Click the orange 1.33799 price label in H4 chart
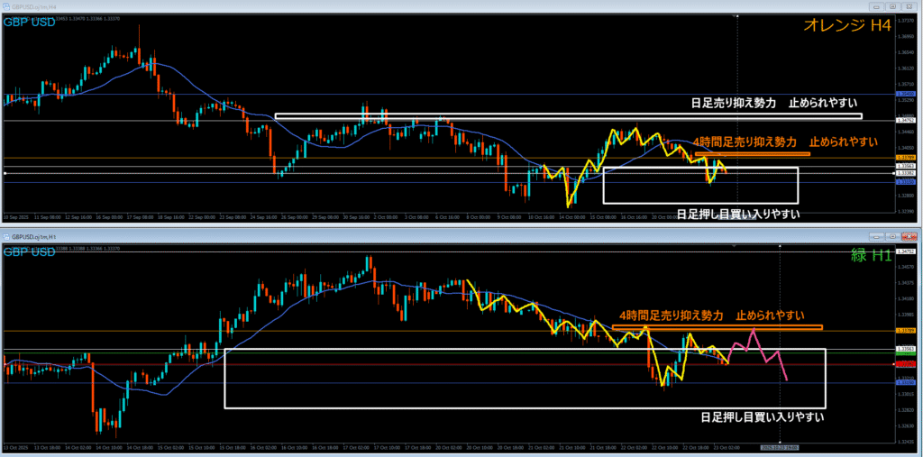The height and width of the screenshot is (457, 923). pyautogui.click(x=905, y=158)
